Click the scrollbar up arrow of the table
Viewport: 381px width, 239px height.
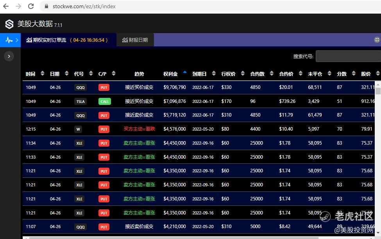[x=378, y=85]
